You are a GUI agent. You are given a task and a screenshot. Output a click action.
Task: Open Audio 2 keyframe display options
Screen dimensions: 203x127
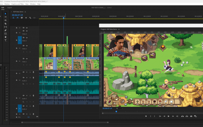[23, 84]
